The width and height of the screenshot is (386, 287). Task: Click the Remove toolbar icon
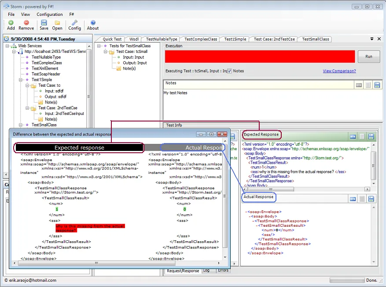click(26, 25)
